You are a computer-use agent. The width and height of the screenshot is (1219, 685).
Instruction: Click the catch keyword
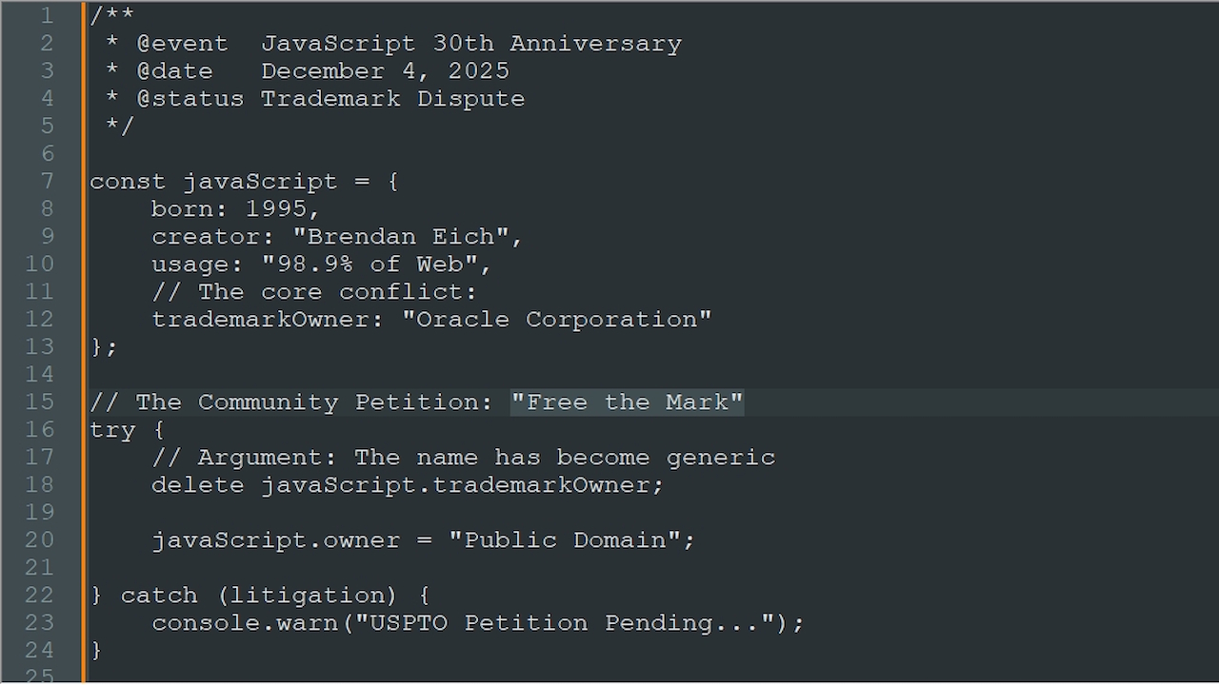(159, 595)
